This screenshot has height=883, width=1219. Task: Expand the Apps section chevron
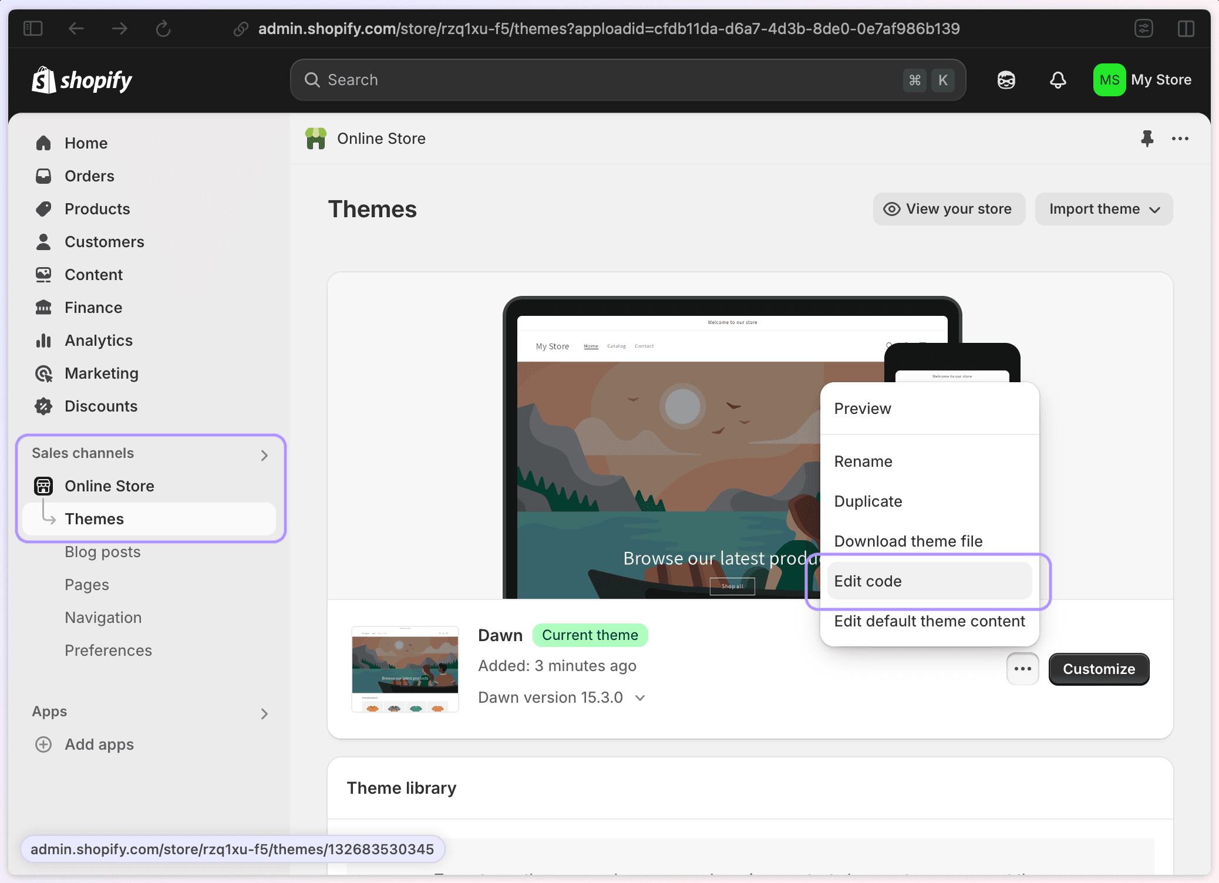pos(264,713)
